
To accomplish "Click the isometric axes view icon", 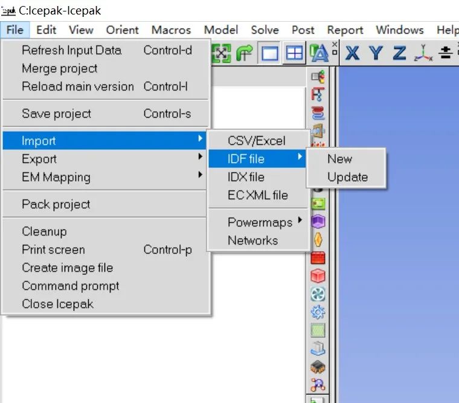I will tap(423, 53).
